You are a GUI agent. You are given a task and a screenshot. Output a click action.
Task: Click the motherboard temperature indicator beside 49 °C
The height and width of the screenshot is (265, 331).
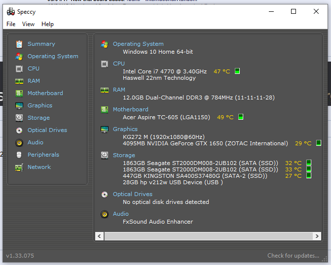[241, 117]
